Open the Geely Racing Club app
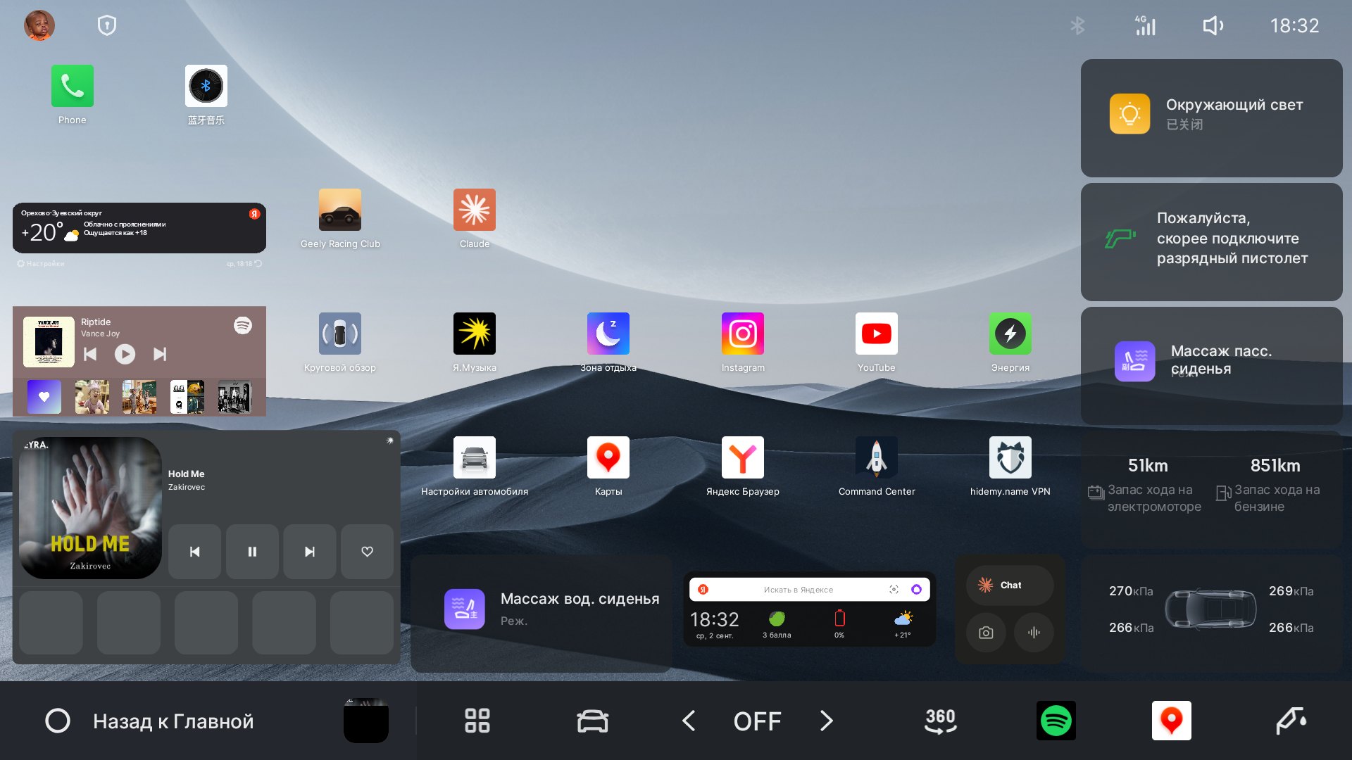 pos(340,210)
